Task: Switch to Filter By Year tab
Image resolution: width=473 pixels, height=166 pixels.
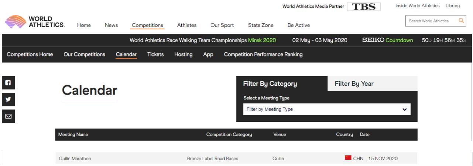Action: pos(372,84)
